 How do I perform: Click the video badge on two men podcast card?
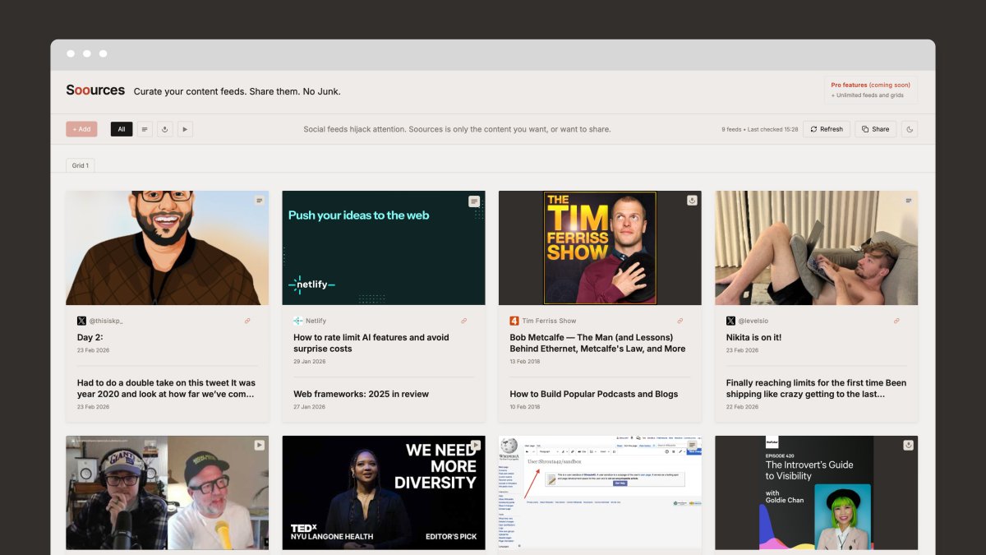[x=259, y=445]
